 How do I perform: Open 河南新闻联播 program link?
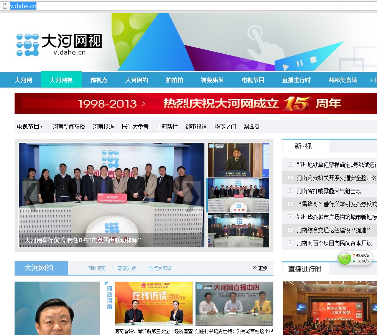tap(69, 126)
